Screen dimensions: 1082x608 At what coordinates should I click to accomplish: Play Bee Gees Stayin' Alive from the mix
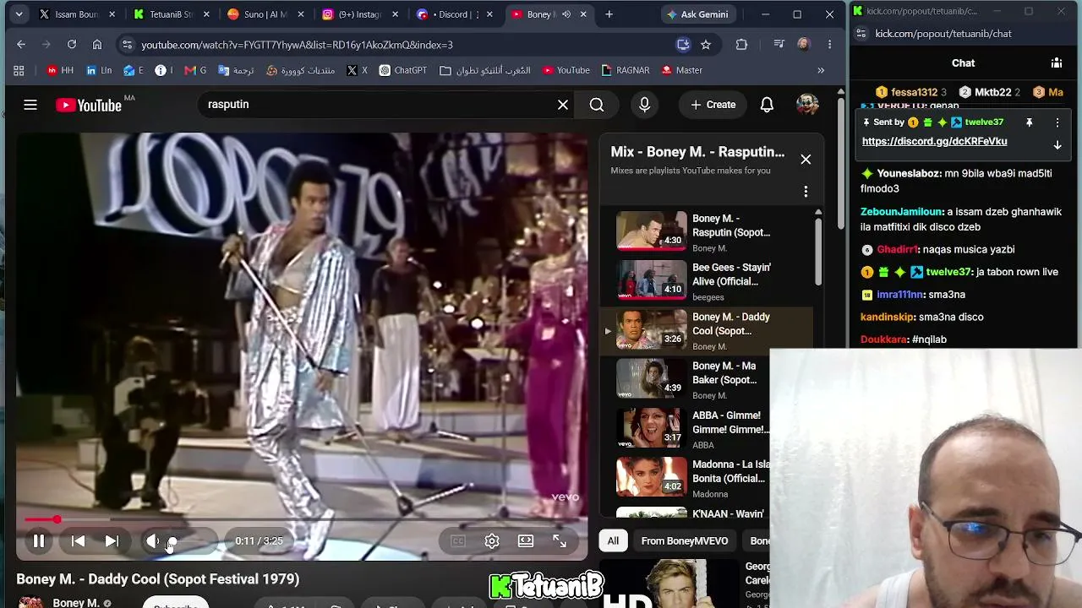click(x=706, y=281)
